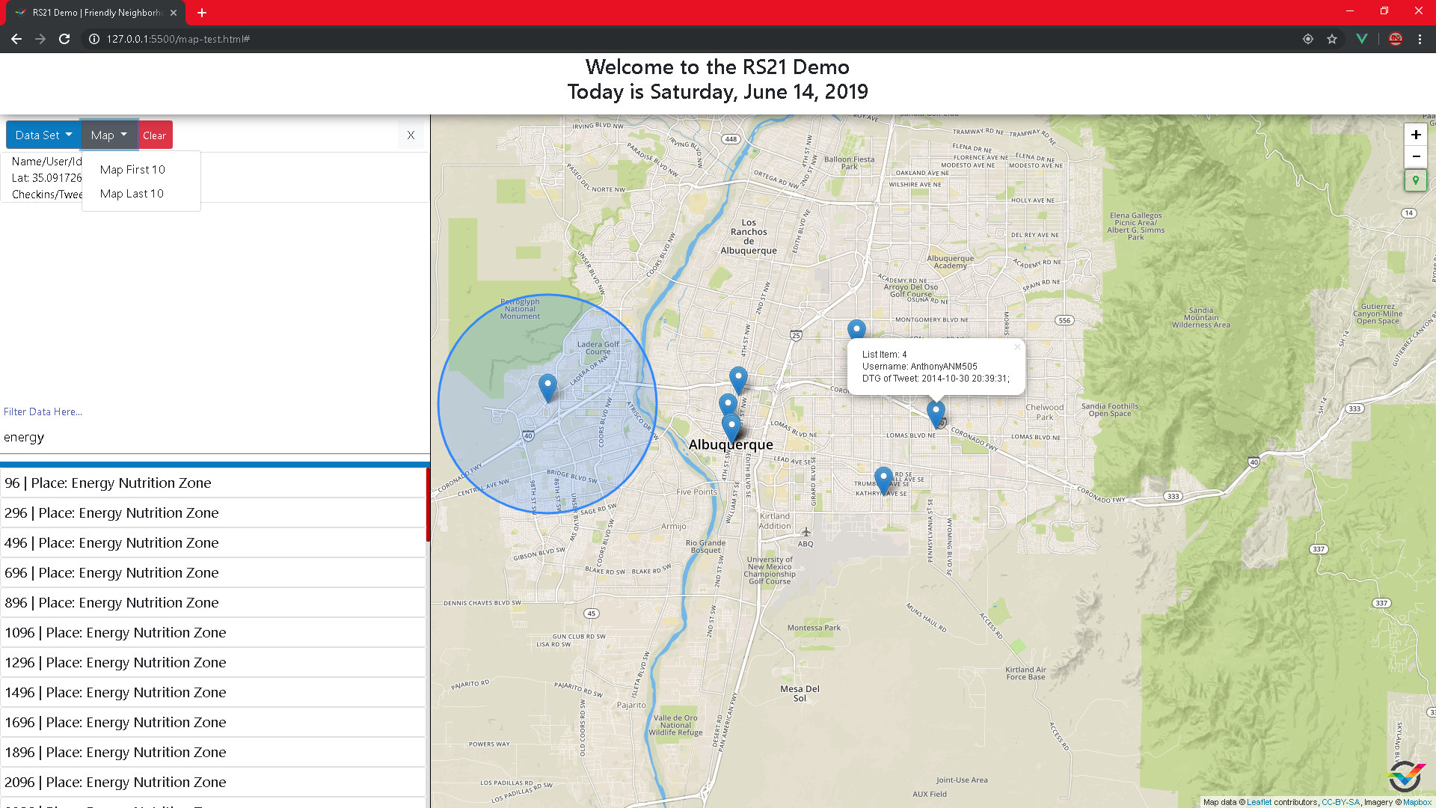Click marker near Montgomery Blvd NE

tap(856, 331)
